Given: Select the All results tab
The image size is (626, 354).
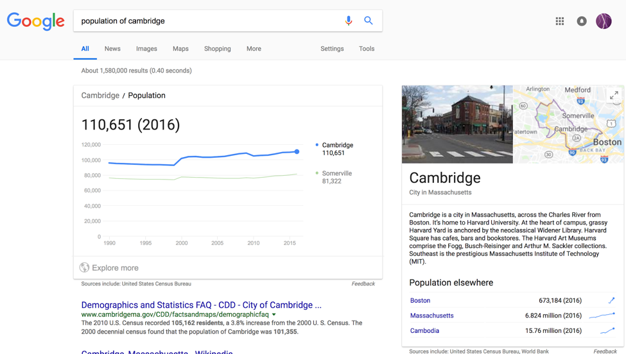Looking at the screenshot, I should [85, 49].
